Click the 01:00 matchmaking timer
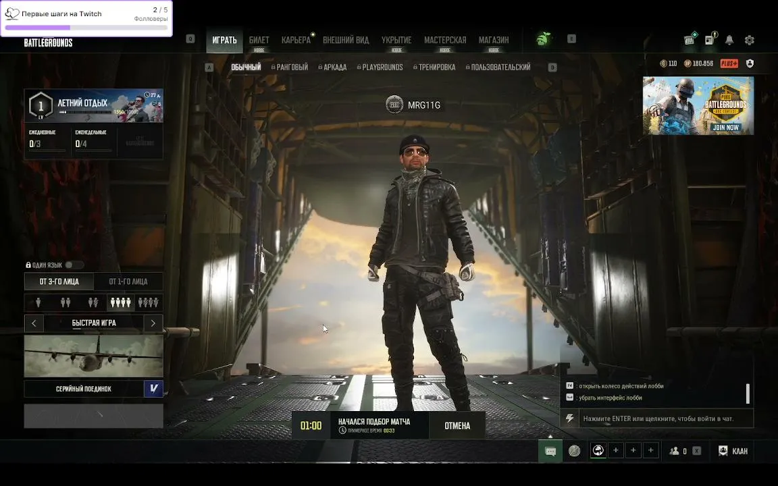Viewport: 778px width, 486px height. pyautogui.click(x=311, y=425)
